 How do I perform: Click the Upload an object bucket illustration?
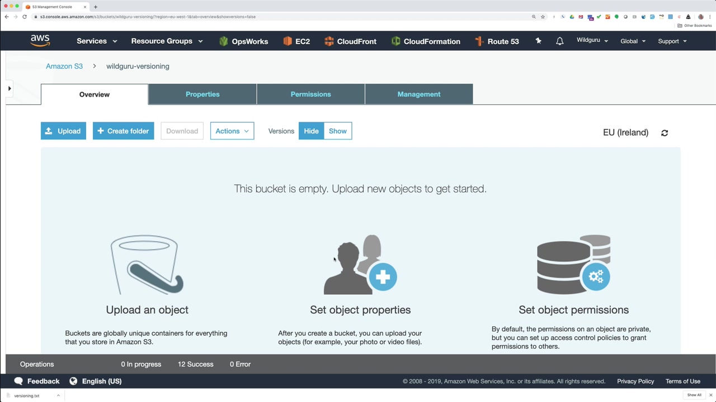click(147, 265)
